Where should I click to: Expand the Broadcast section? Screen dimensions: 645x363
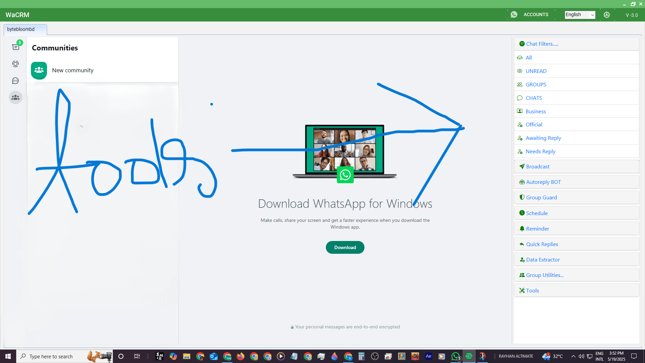[576, 166]
